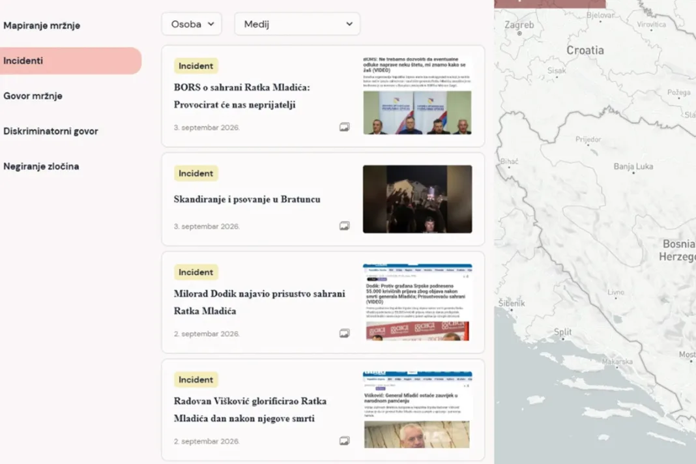Click Bihać label on the map
Image resolution: width=696 pixels, height=464 pixels.
(x=509, y=161)
